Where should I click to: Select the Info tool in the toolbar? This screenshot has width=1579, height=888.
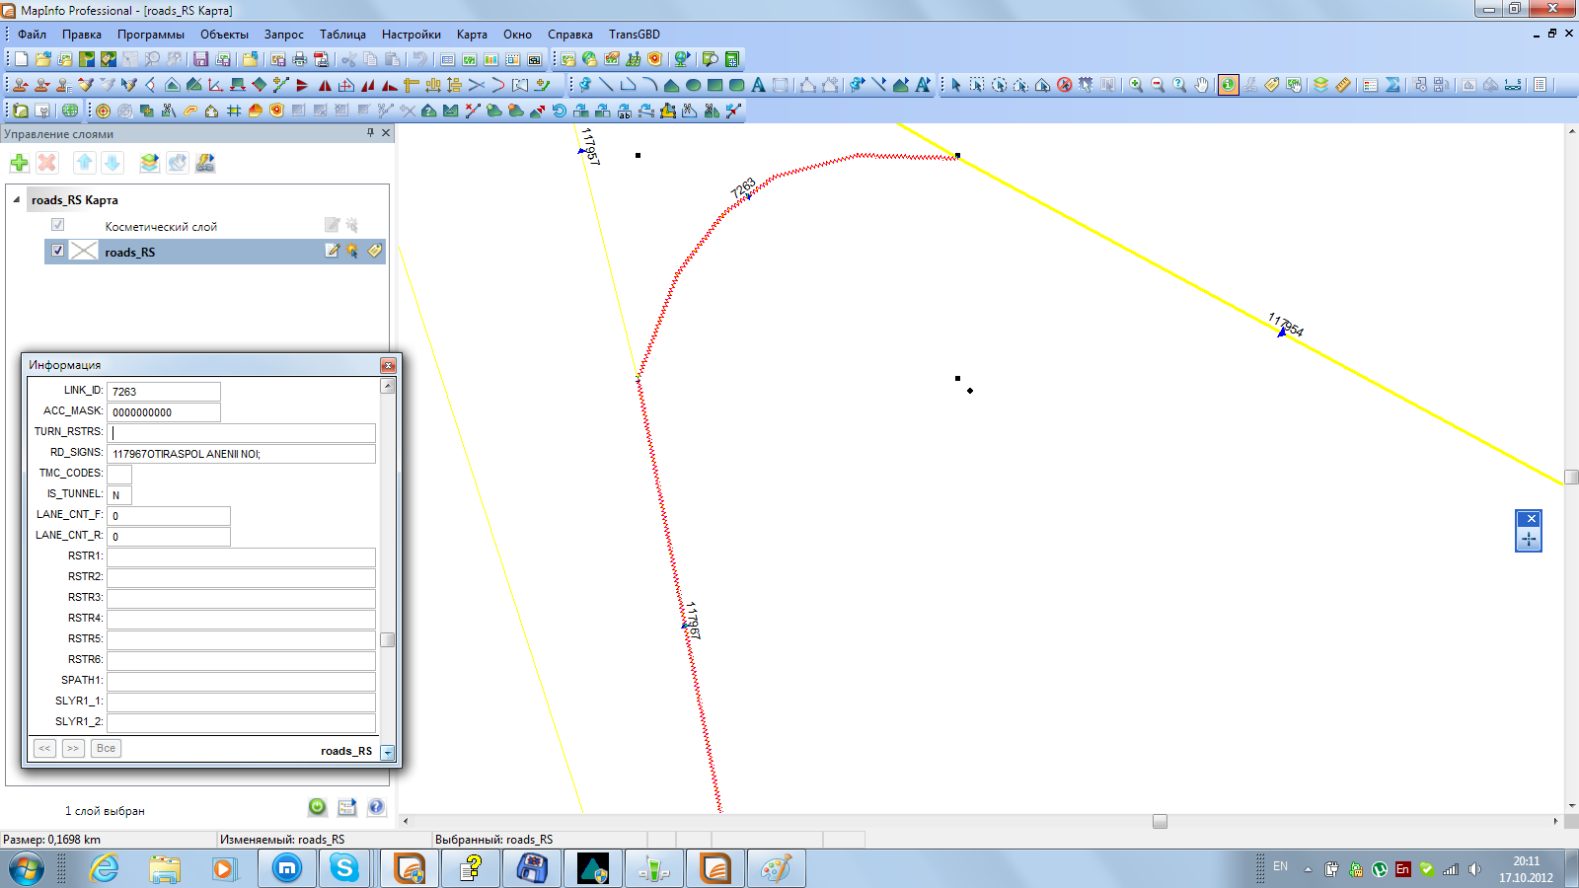(1228, 85)
